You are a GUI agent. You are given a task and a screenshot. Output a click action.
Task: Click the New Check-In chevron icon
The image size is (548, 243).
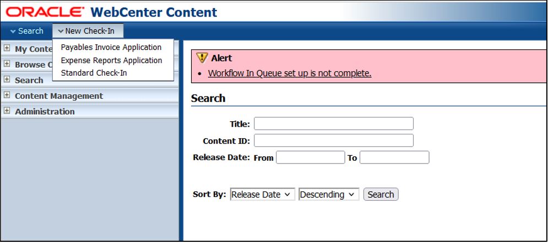tap(61, 31)
